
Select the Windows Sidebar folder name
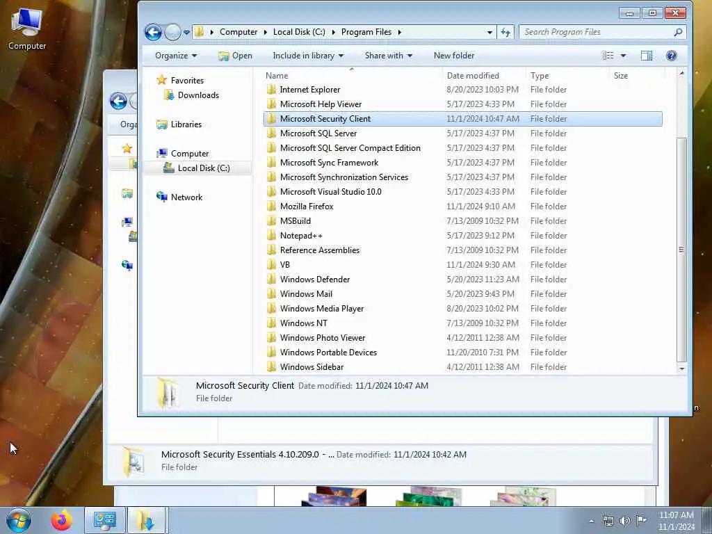(311, 366)
